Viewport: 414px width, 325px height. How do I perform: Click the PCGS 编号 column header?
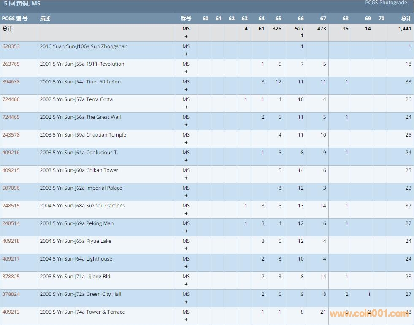click(15, 19)
